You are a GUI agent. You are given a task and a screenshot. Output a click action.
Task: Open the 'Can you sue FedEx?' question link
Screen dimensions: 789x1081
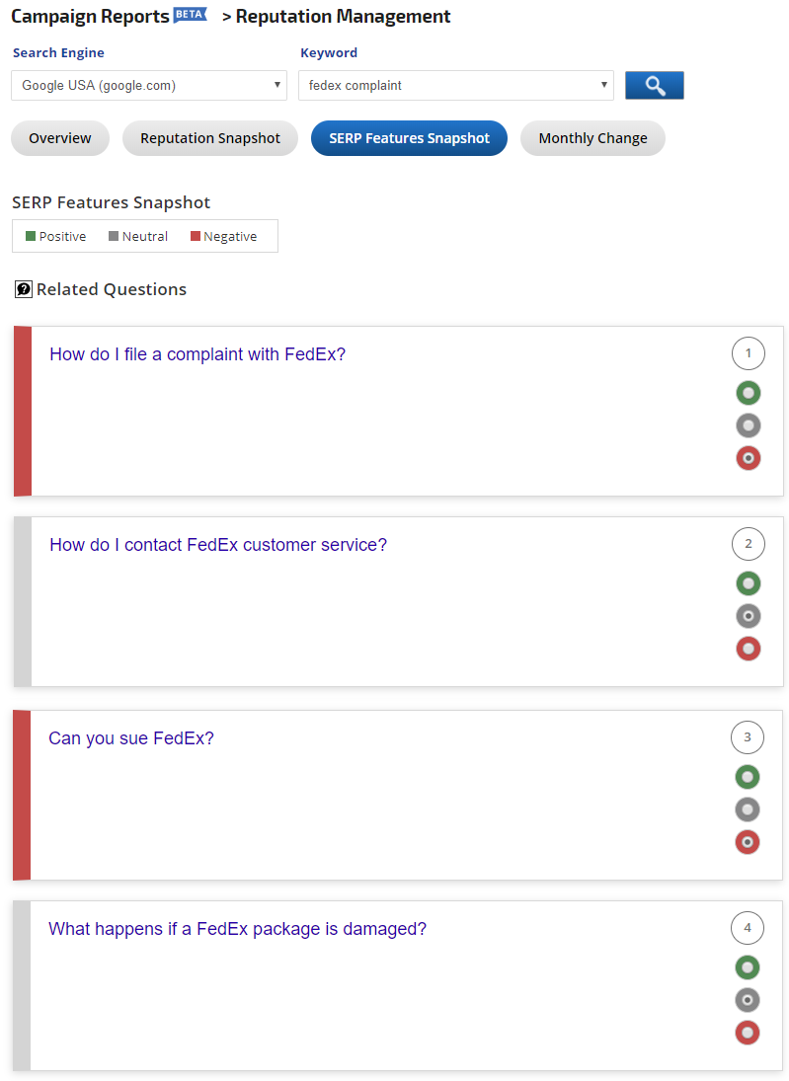click(x=131, y=738)
